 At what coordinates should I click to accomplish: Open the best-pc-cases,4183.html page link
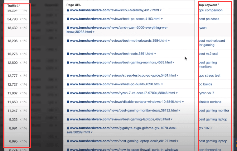[x=115, y=19]
